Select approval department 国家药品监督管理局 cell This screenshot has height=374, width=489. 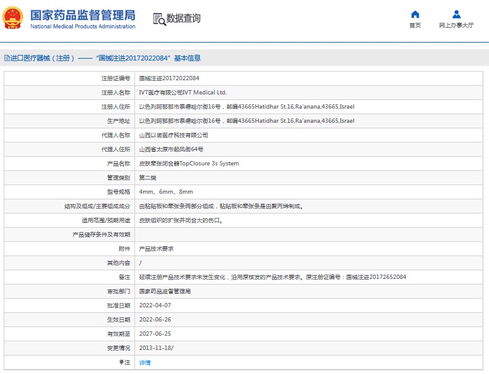165,291
